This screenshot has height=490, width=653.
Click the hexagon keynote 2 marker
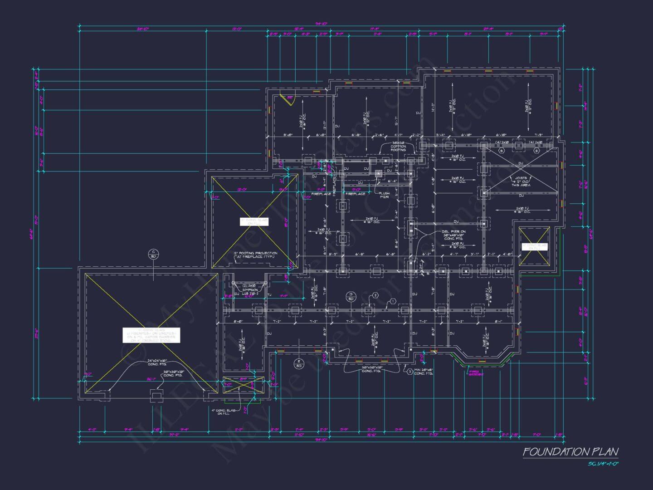375,295
